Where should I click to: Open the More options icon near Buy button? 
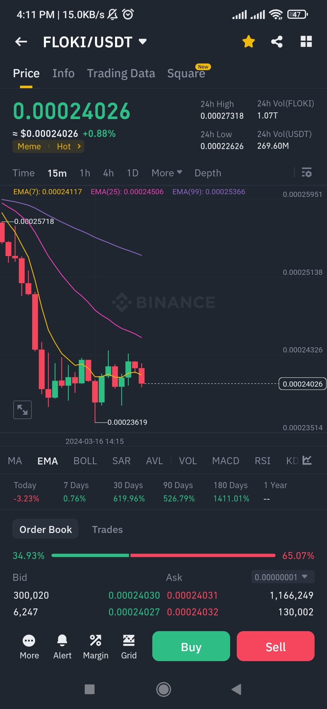point(29,646)
